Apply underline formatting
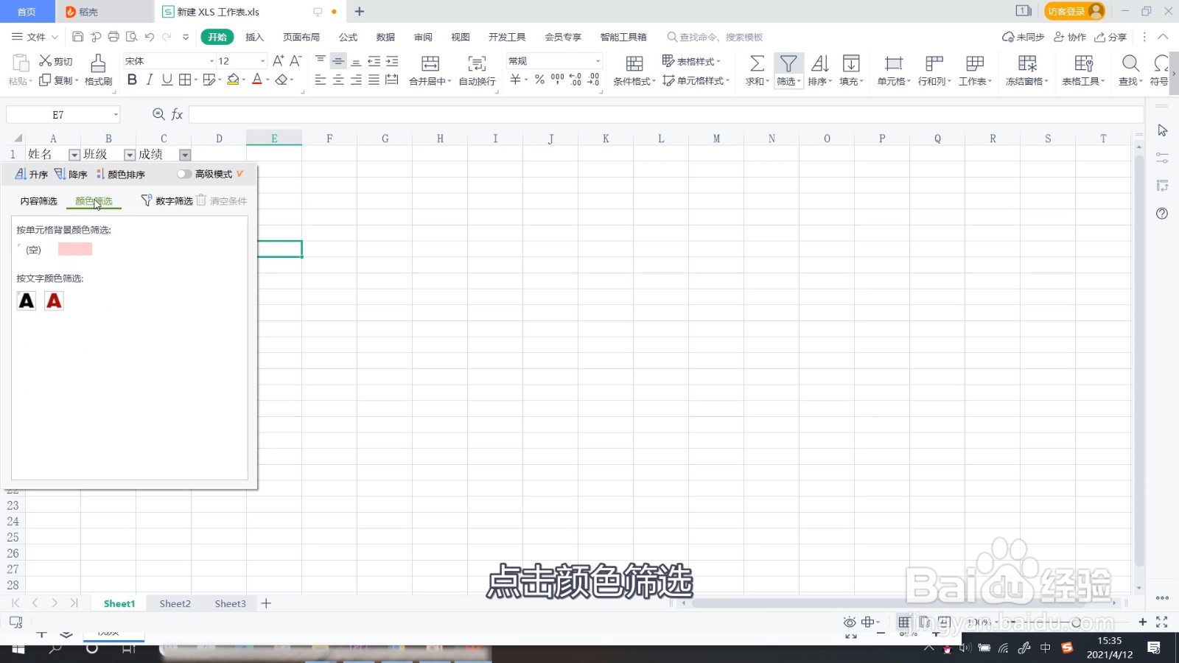 pos(167,80)
